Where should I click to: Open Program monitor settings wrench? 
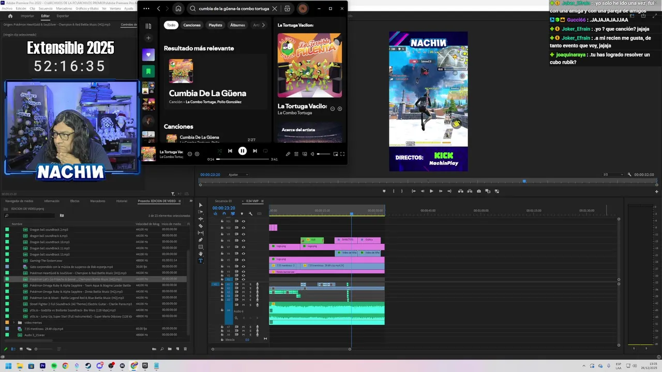click(629, 175)
